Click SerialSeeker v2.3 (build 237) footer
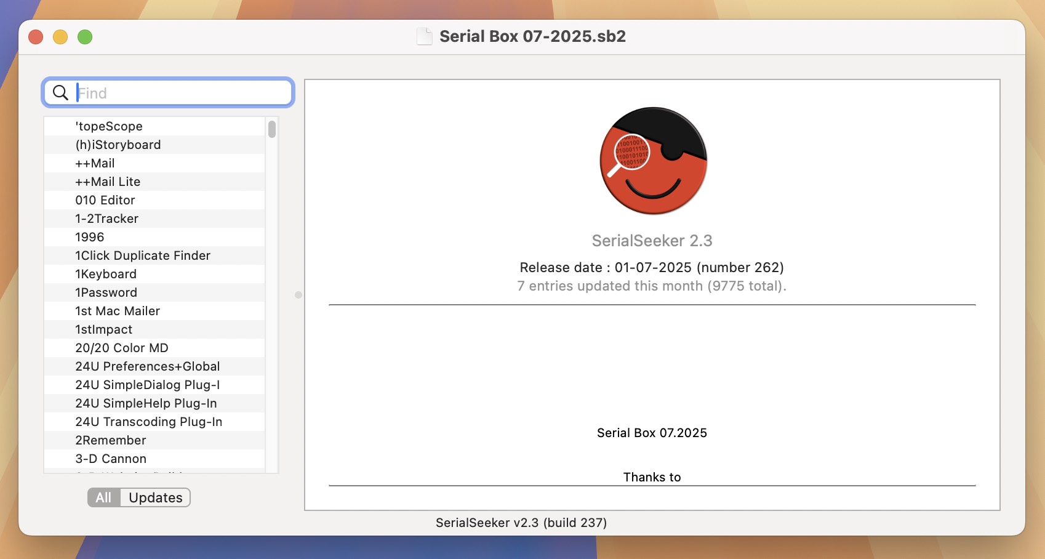Screen dimensions: 1045x559 (x=521, y=523)
